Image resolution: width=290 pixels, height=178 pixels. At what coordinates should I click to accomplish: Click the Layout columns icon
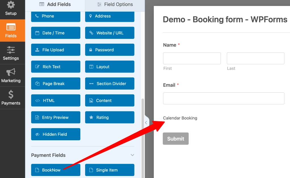(x=91, y=67)
